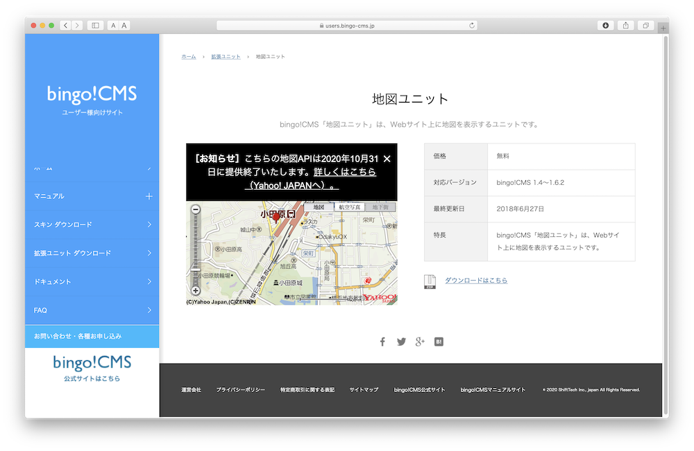
Task: Select the 地図 map mode button
Action: click(x=319, y=207)
